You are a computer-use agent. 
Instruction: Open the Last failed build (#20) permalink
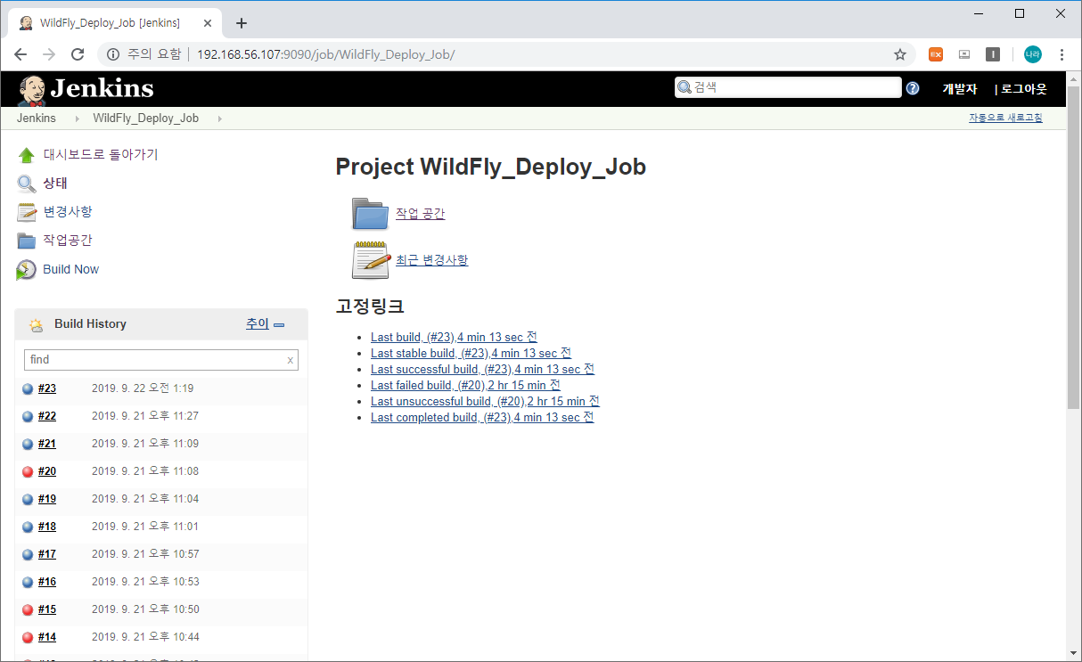[465, 386]
